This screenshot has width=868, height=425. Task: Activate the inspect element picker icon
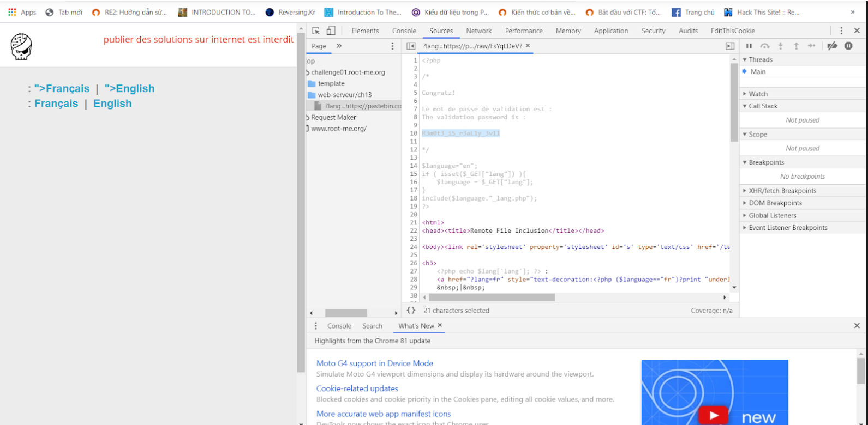coord(316,31)
